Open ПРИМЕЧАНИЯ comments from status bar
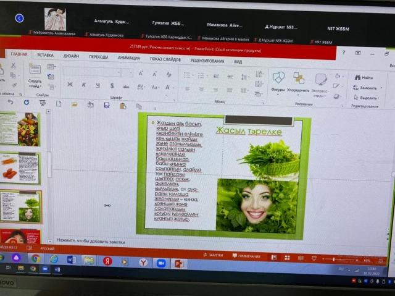This screenshot has height=296, width=395. (246, 256)
